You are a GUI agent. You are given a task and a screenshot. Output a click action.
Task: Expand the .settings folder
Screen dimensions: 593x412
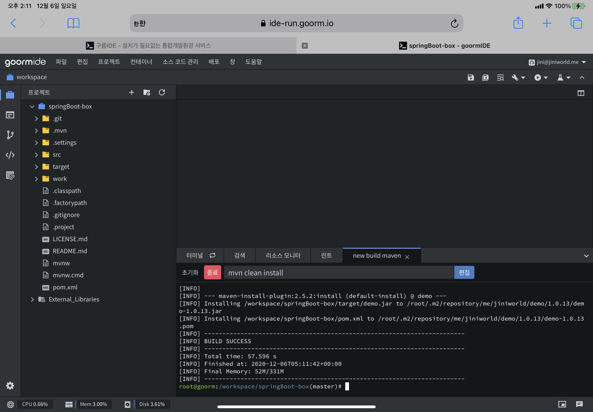click(x=36, y=142)
